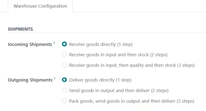Click 'Send goods in output and then deliver' text
The height and width of the screenshot is (111, 206).
point(119,90)
